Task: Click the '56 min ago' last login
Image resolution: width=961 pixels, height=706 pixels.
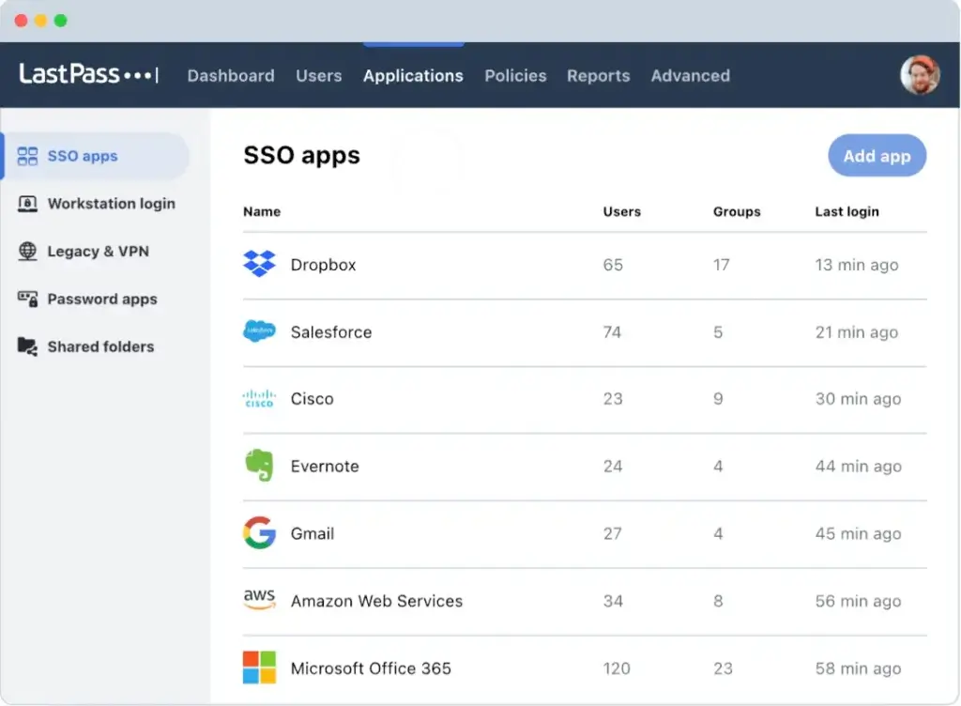Action: pos(858,601)
